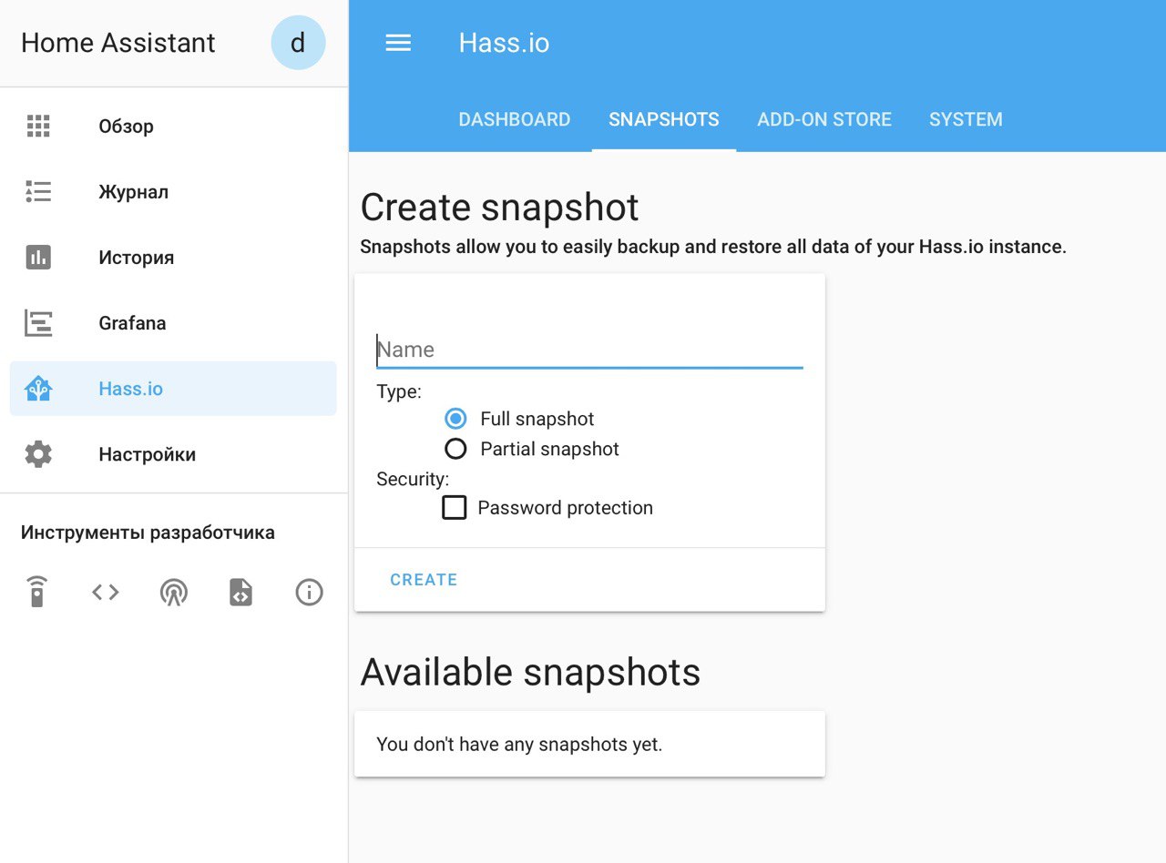Viewport: 1166px width, 863px height.
Task: Open the hamburger menu in header
Action: [398, 43]
